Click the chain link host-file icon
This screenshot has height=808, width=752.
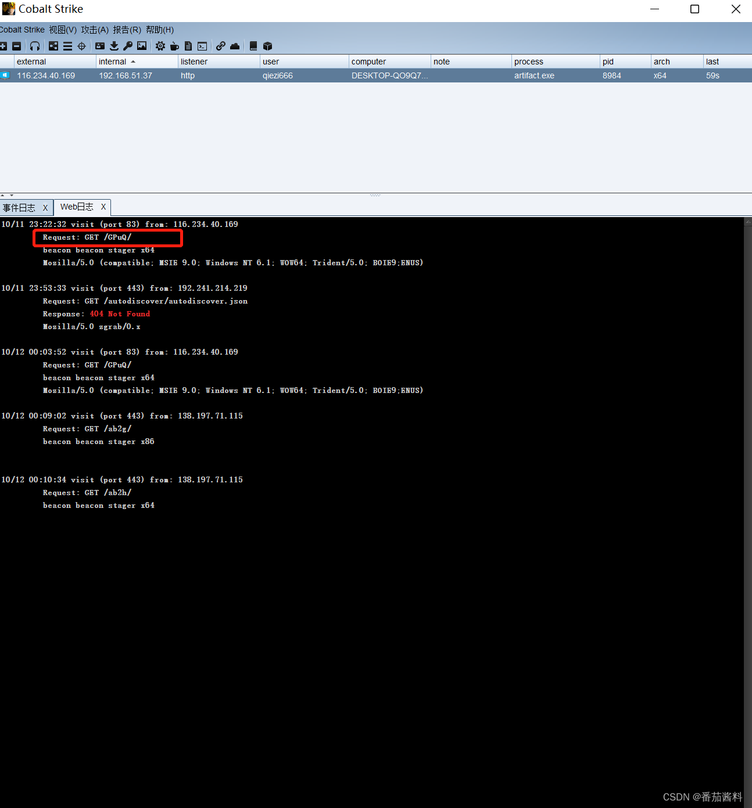tap(221, 46)
